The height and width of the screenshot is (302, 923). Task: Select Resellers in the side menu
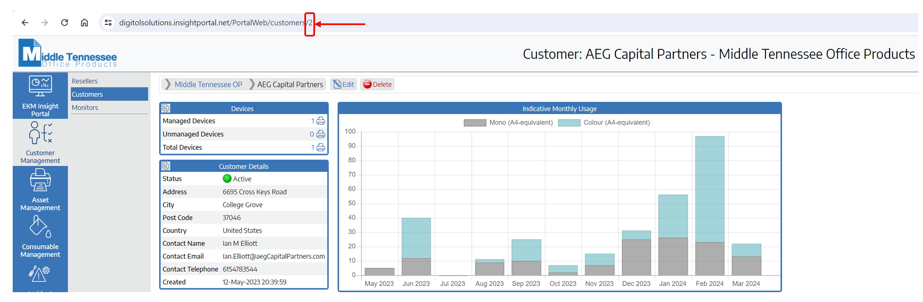(85, 81)
